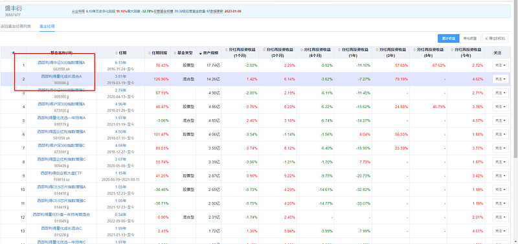
Task: Return via 返回基金经理列表 link
Action: point(16,26)
